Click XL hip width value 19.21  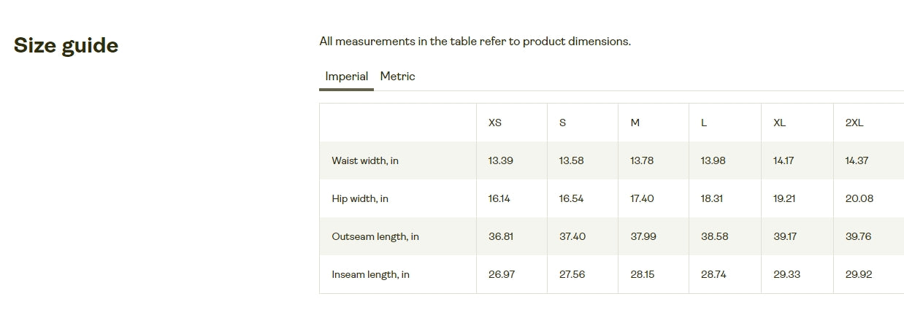(785, 198)
